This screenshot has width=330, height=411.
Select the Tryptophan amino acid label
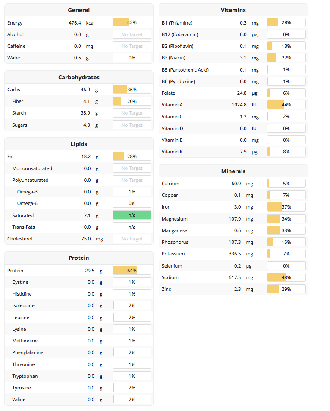click(25, 376)
